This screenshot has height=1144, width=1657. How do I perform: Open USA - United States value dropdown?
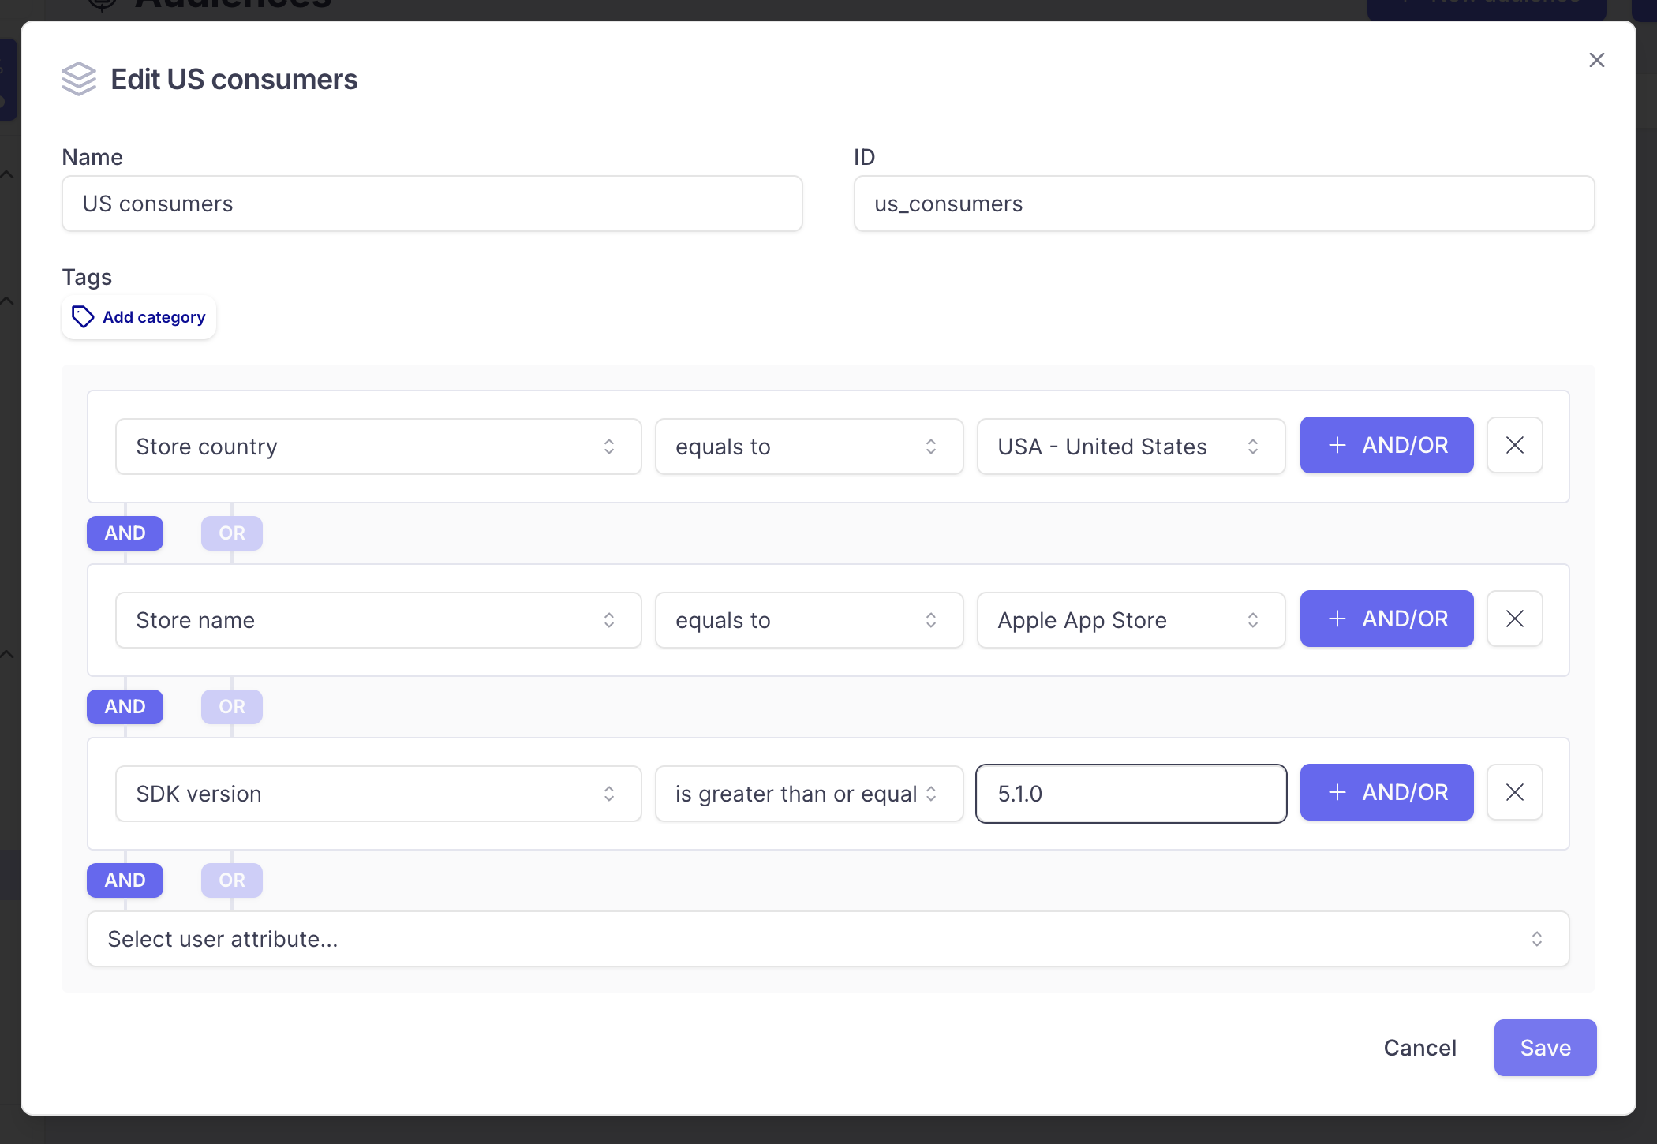[x=1130, y=447]
